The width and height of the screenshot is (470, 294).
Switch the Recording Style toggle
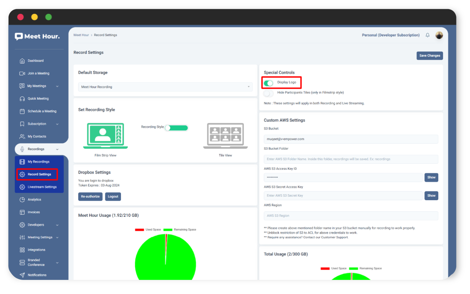point(176,128)
